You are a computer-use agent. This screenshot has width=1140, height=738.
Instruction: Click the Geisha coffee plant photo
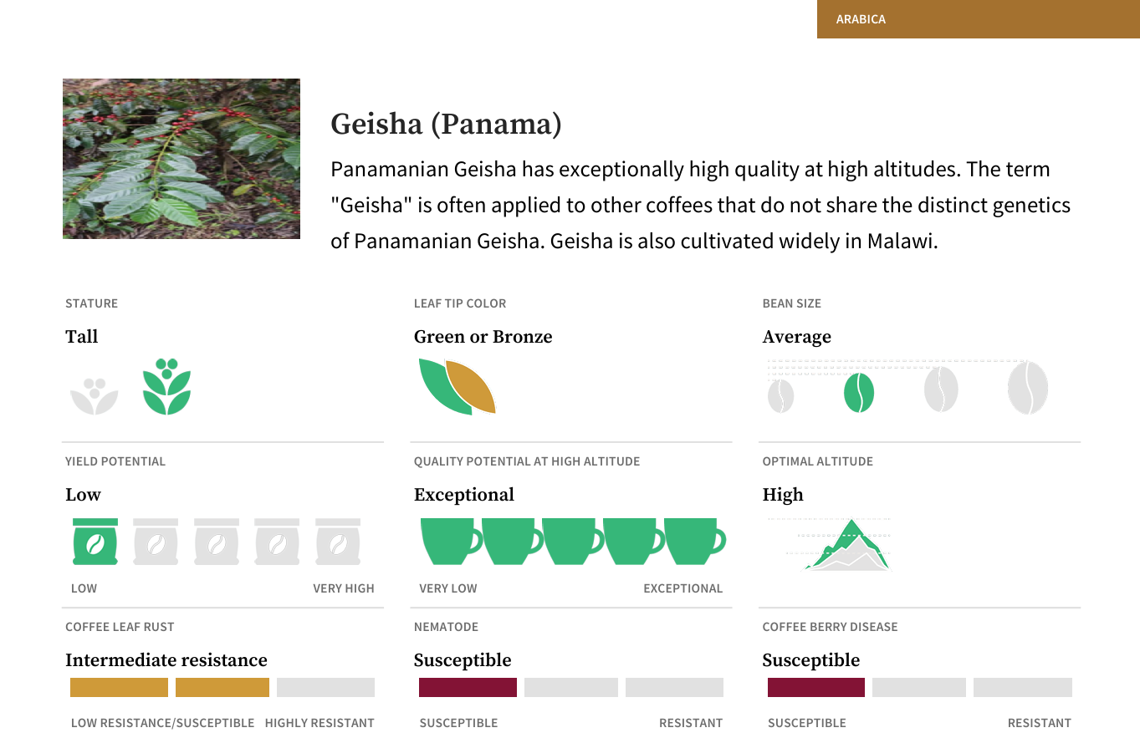pos(181,159)
